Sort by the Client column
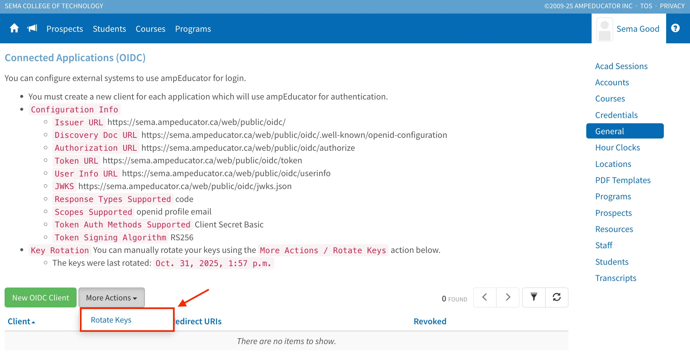 click(21, 321)
